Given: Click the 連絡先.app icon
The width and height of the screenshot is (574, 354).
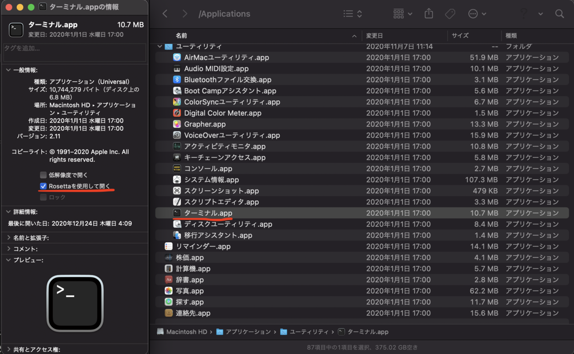Looking at the screenshot, I should point(168,313).
